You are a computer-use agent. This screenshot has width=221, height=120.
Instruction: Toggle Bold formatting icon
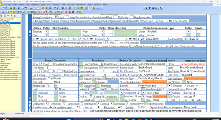63,8
